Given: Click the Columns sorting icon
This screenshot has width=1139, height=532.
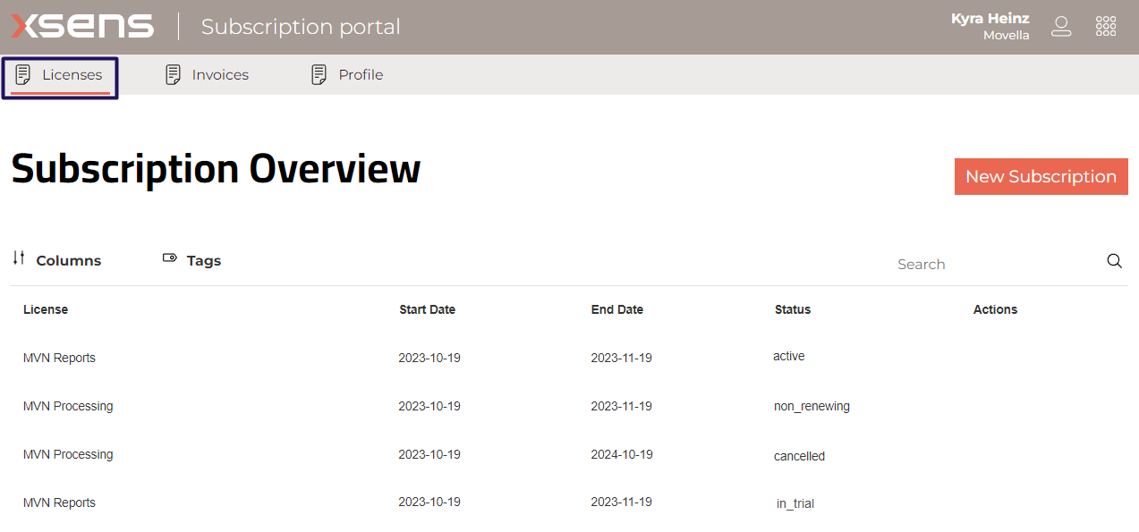Looking at the screenshot, I should tap(19, 258).
